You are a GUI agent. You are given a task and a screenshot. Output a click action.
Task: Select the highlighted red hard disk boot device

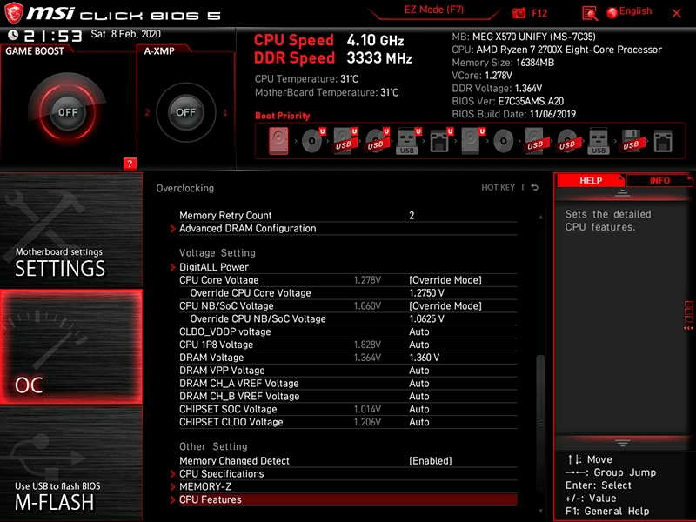(x=278, y=141)
